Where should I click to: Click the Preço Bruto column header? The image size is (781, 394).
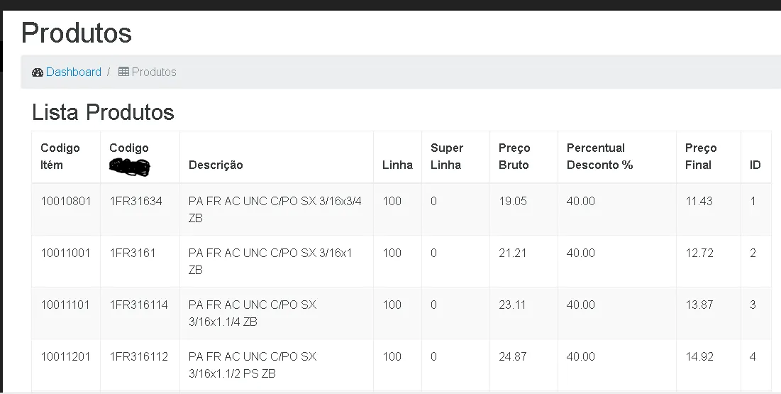(514, 156)
